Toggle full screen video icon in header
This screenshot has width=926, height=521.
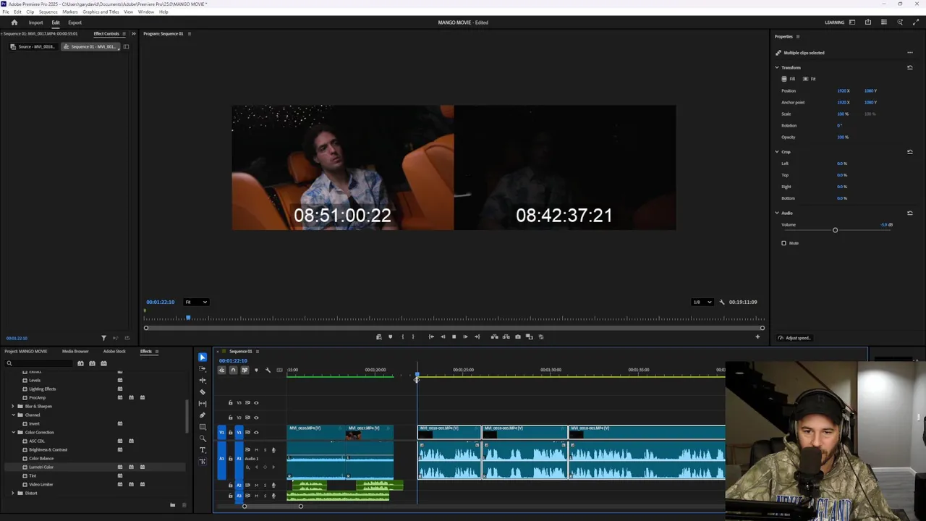click(x=915, y=22)
